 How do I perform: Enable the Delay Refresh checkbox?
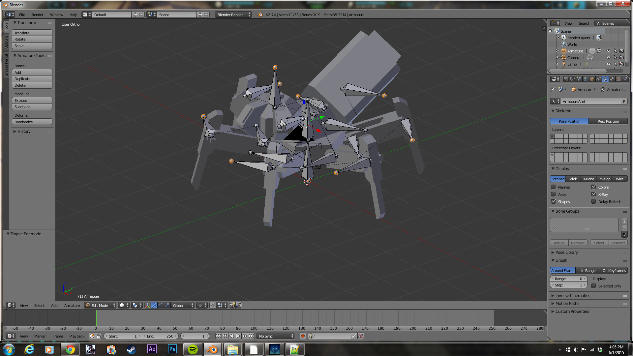593,201
